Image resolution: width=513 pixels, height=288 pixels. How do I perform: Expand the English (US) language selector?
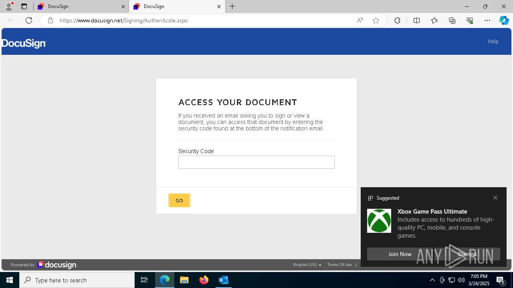[x=307, y=265]
